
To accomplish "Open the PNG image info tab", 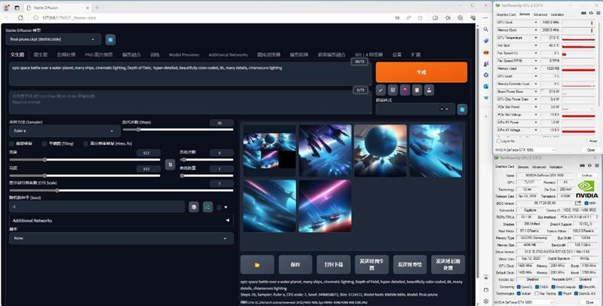I will (x=98, y=55).
